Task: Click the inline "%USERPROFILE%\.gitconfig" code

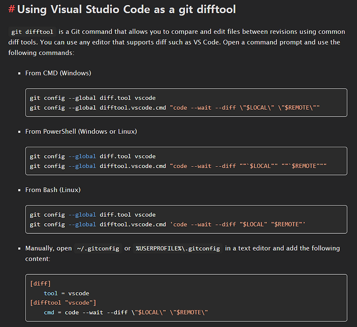Action: pos(178,248)
